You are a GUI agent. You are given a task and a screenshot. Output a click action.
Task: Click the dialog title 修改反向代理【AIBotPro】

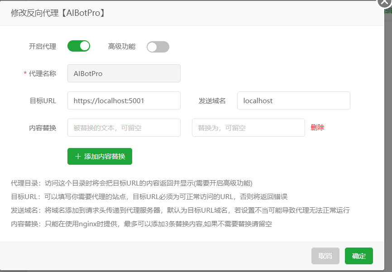point(58,13)
